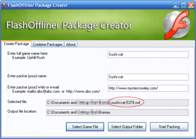Screen dimensions: 196x139
Task: Click the full game name input field
Action: pyautogui.click(x=148, y=54)
